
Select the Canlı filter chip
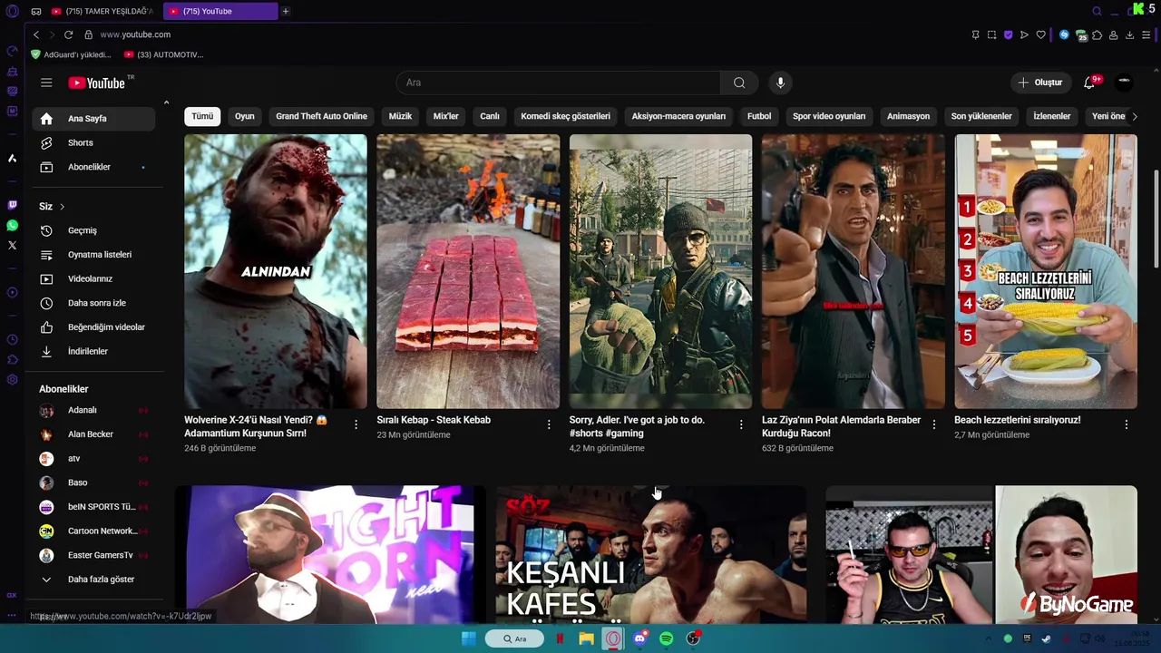(490, 116)
